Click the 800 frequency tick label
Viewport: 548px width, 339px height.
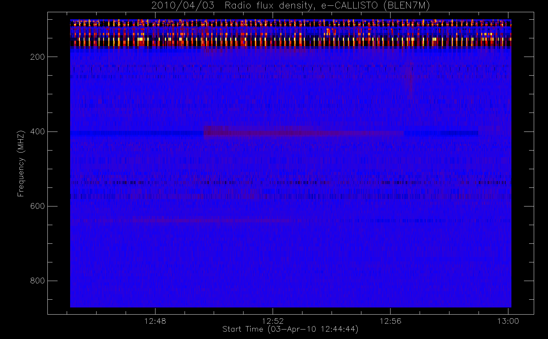click(38, 281)
